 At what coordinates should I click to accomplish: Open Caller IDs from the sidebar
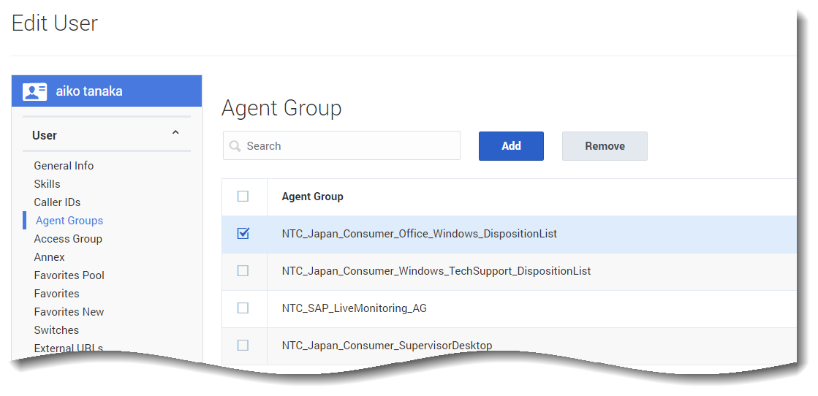(x=57, y=202)
